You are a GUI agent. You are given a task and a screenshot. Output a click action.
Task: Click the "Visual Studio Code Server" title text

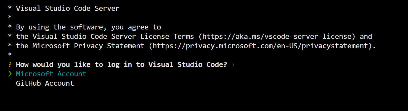click(68, 9)
